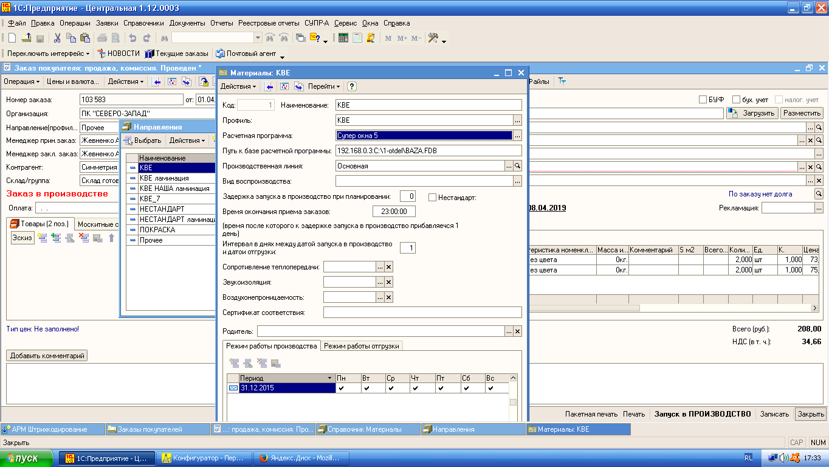This screenshot has width=829, height=467.
Task: Click the Undo arrow icon in toolbar
Action: (x=132, y=38)
